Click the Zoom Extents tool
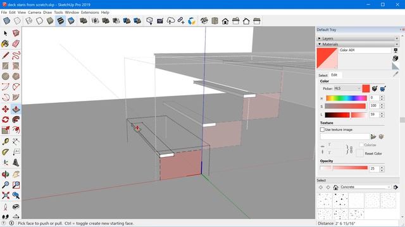 tap(6, 195)
